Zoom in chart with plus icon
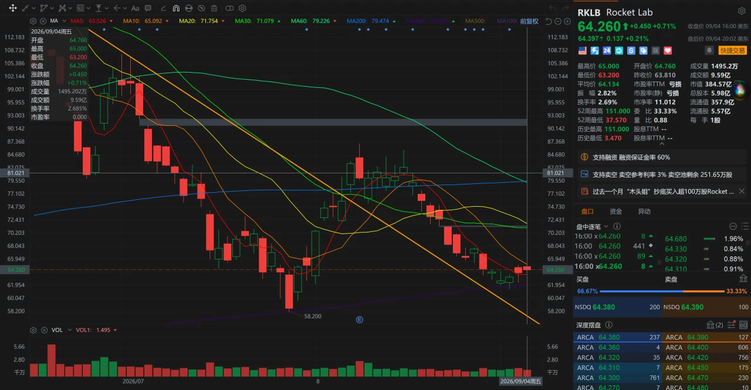This screenshot has height=390, width=751. tap(567, 21)
